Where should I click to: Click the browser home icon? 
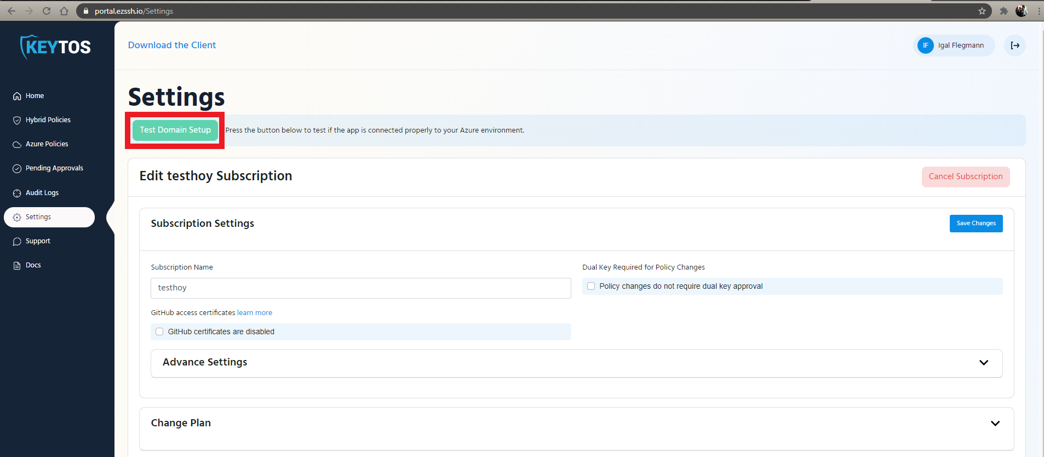coord(64,11)
